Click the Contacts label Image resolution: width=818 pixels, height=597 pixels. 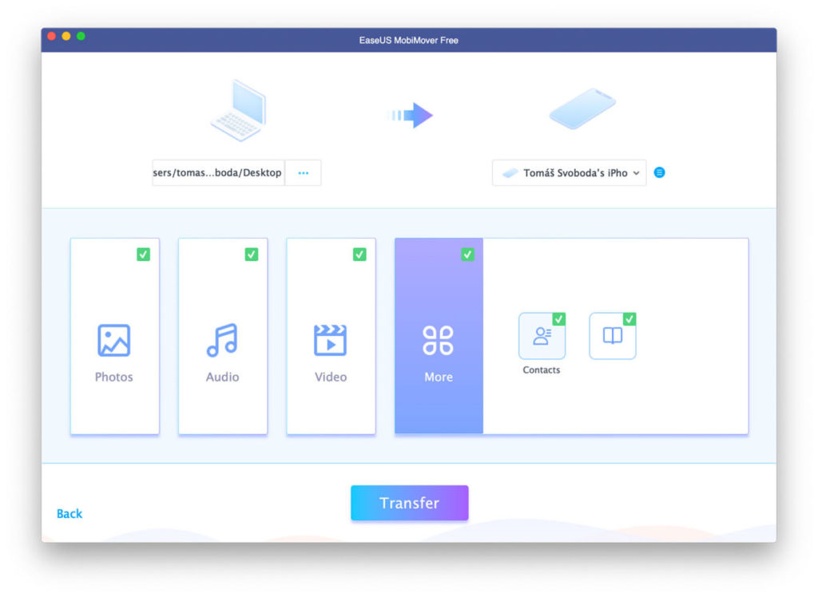(x=542, y=370)
